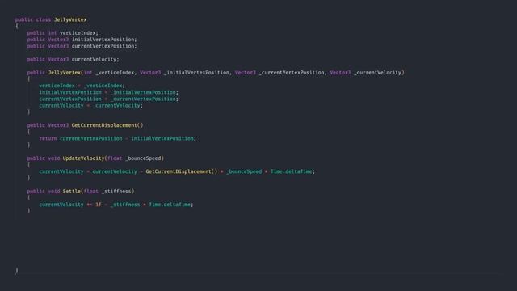This screenshot has height=291, width=517.
Task: Click the currentVertexPosition field declaration
Action: pos(82,46)
